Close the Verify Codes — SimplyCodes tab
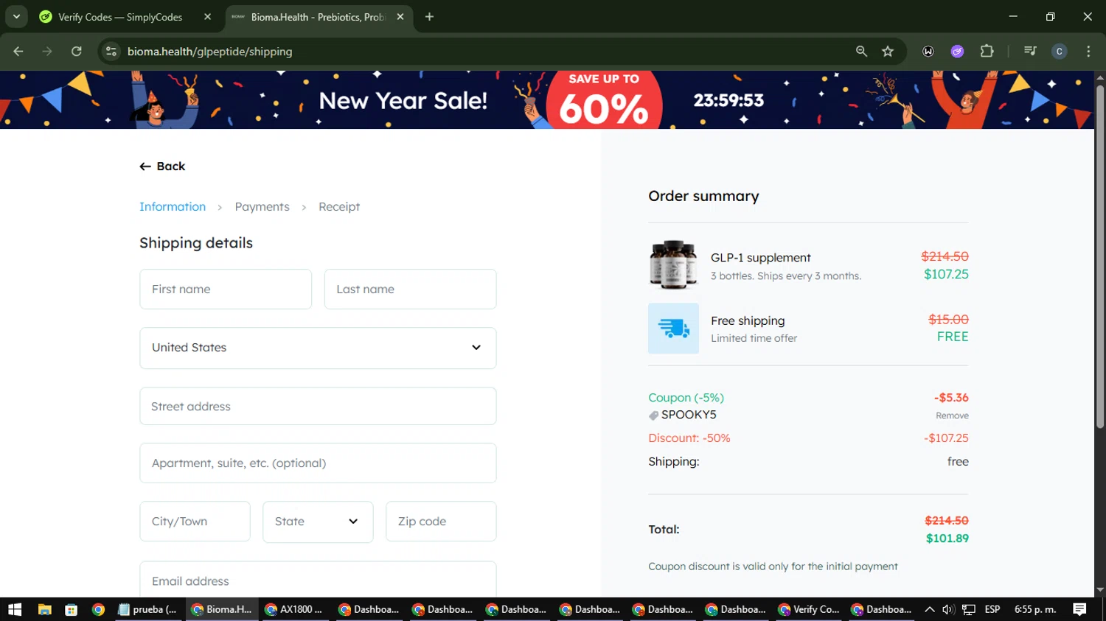Viewport: 1106px width, 621px height. (x=207, y=17)
